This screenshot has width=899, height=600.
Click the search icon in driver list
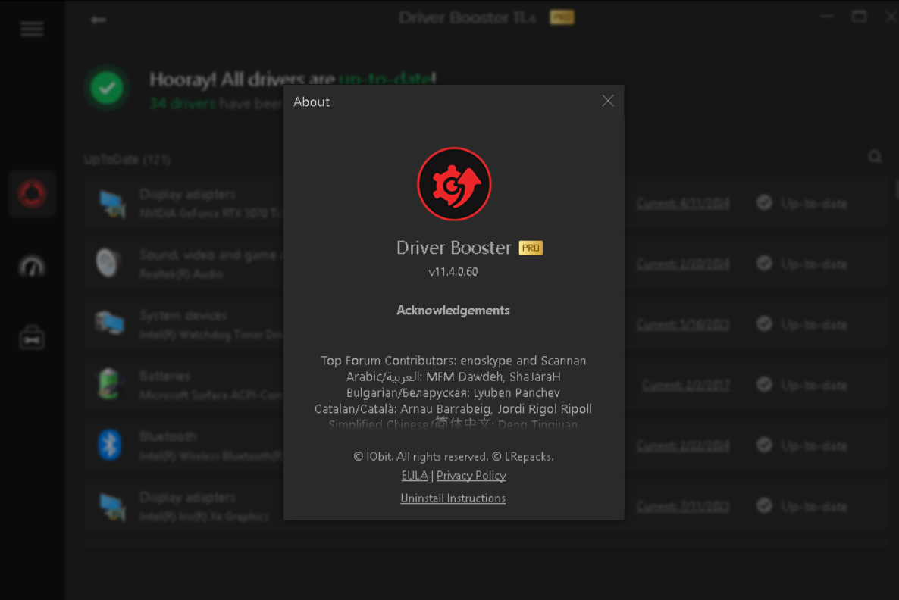tap(875, 157)
